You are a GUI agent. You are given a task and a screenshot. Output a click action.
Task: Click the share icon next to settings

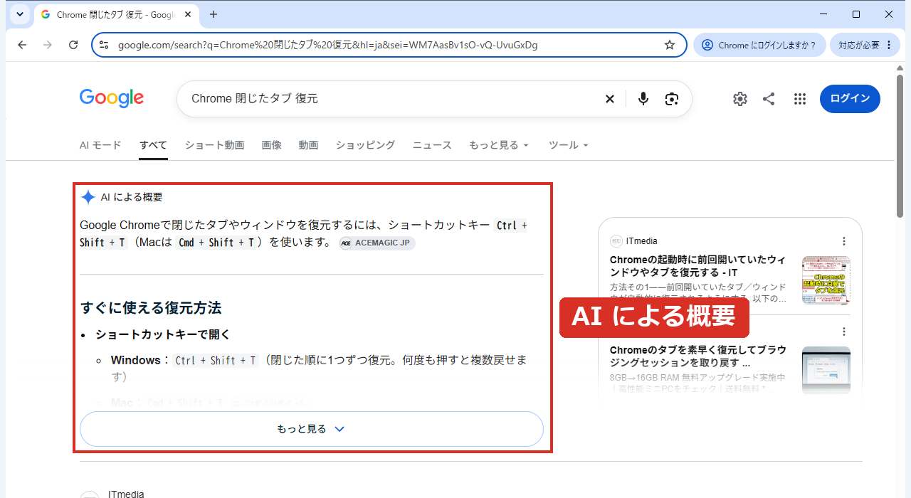769,99
